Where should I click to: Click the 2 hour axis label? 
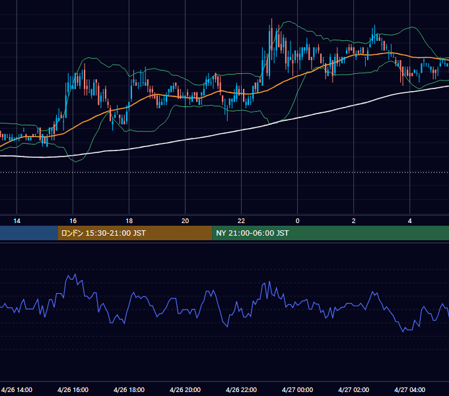point(354,221)
